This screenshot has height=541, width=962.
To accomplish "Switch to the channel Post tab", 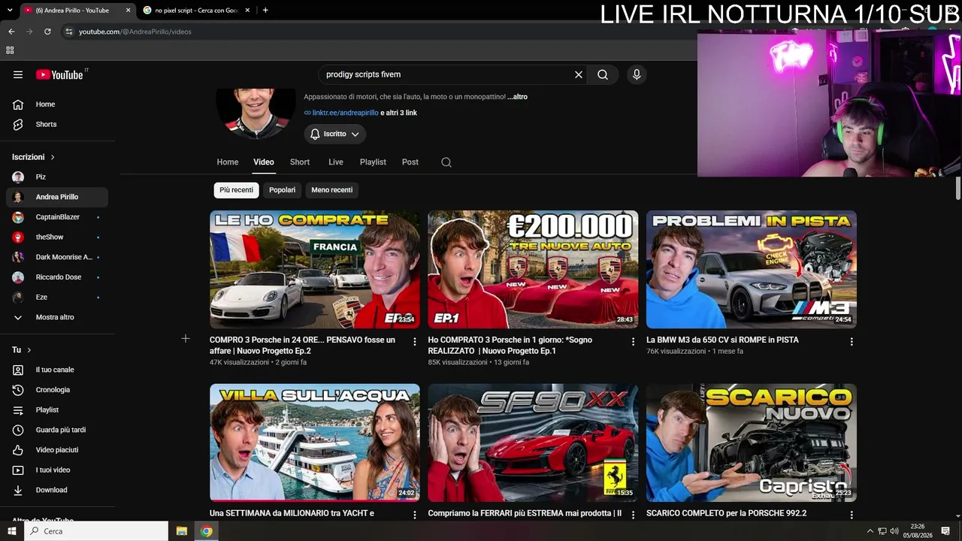I will 410,162.
